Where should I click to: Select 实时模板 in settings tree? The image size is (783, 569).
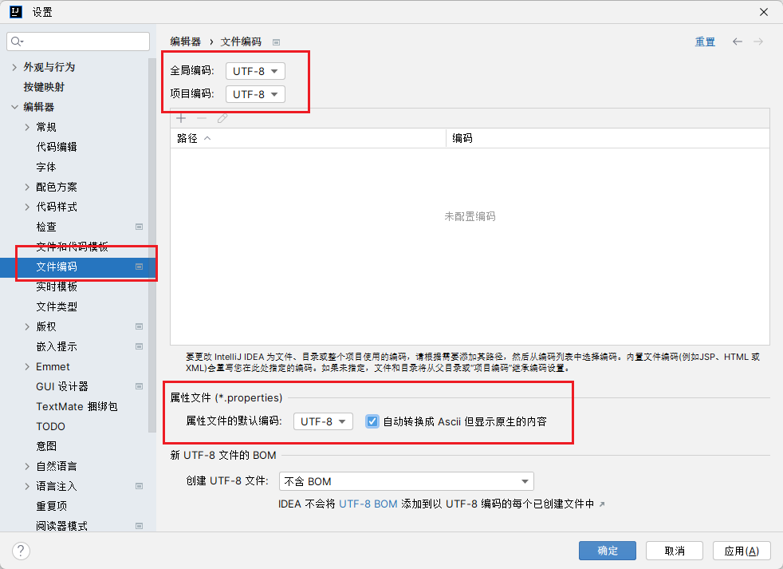57,286
